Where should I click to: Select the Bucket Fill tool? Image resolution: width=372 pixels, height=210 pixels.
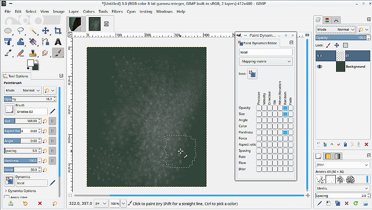33,42
